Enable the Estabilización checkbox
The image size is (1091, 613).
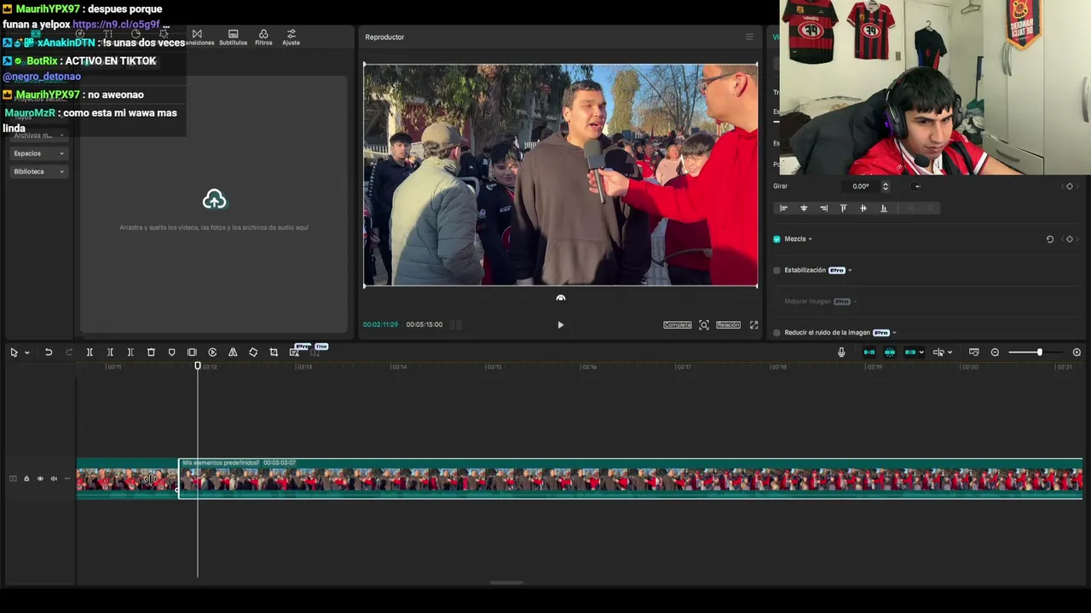coord(776,271)
